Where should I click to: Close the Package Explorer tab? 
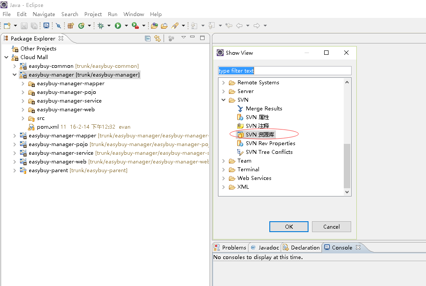point(61,38)
